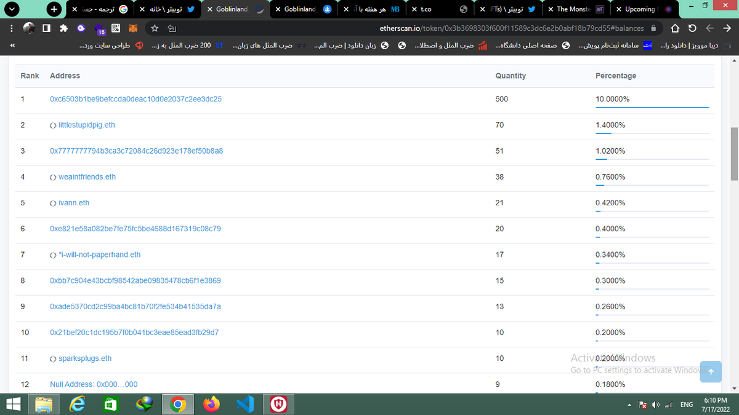Share this page from address bar
739x415 pixels.
coord(172,28)
